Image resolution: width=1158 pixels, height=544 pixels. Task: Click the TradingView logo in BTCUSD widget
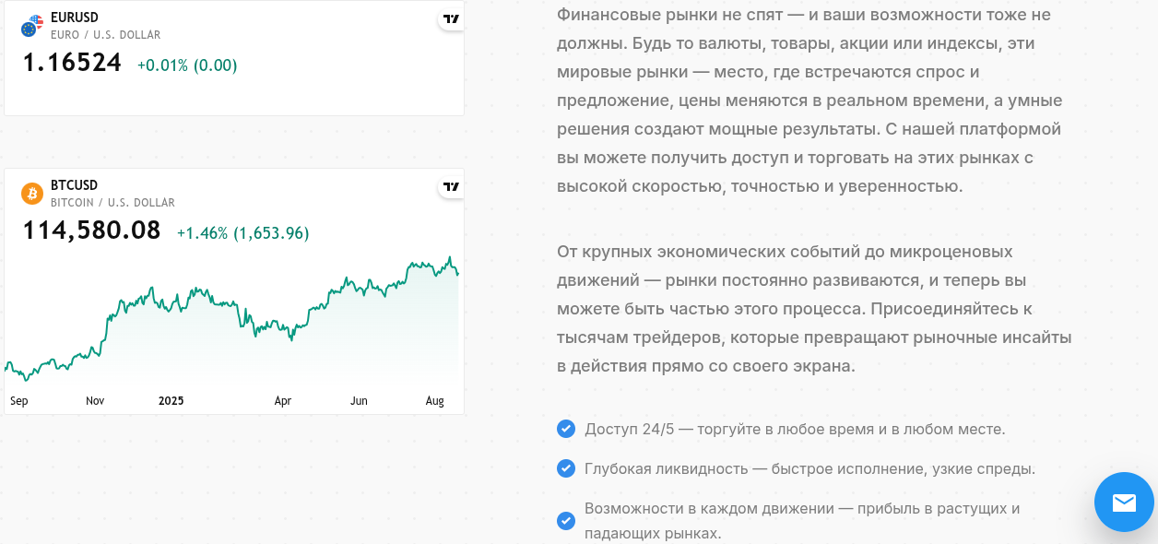tap(451, 187)
